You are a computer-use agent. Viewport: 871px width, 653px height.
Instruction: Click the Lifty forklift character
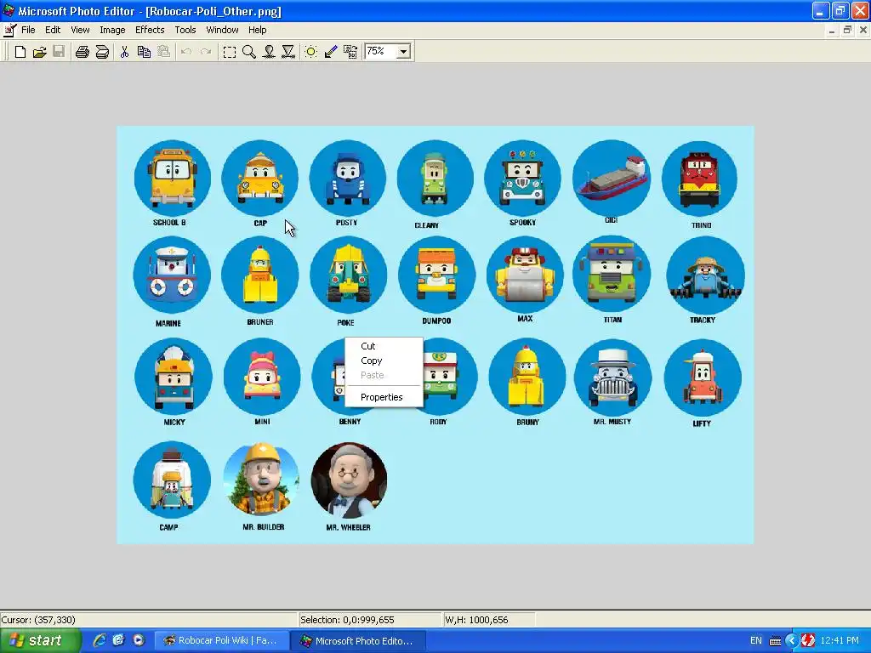(x=703, y=378)
